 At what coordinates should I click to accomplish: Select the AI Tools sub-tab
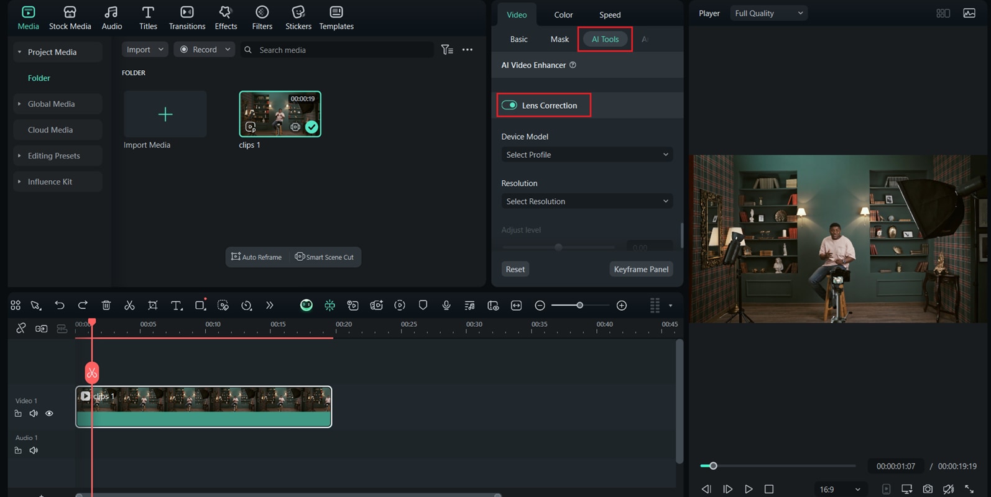tap(605, 39)
